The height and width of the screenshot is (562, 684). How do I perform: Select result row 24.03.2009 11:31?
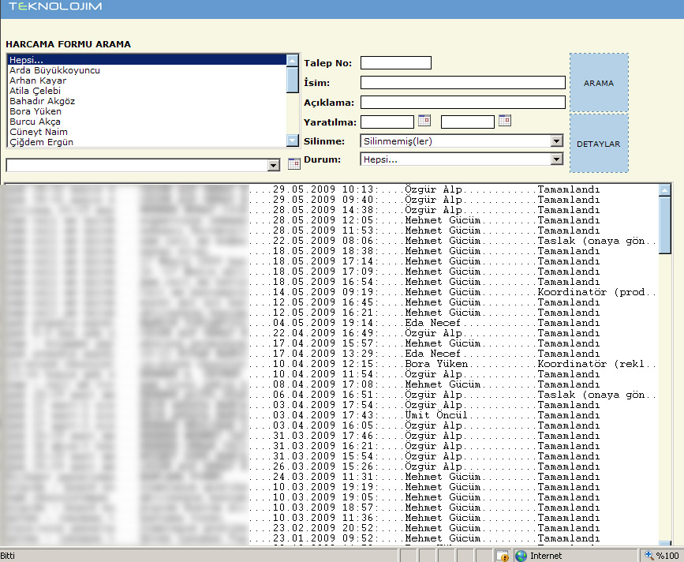[x=331, y=477]
